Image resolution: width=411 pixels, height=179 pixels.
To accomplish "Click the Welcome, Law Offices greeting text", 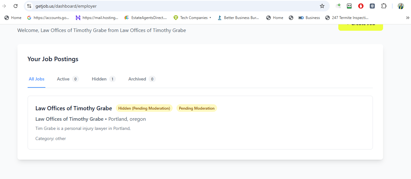I will 102,30.
